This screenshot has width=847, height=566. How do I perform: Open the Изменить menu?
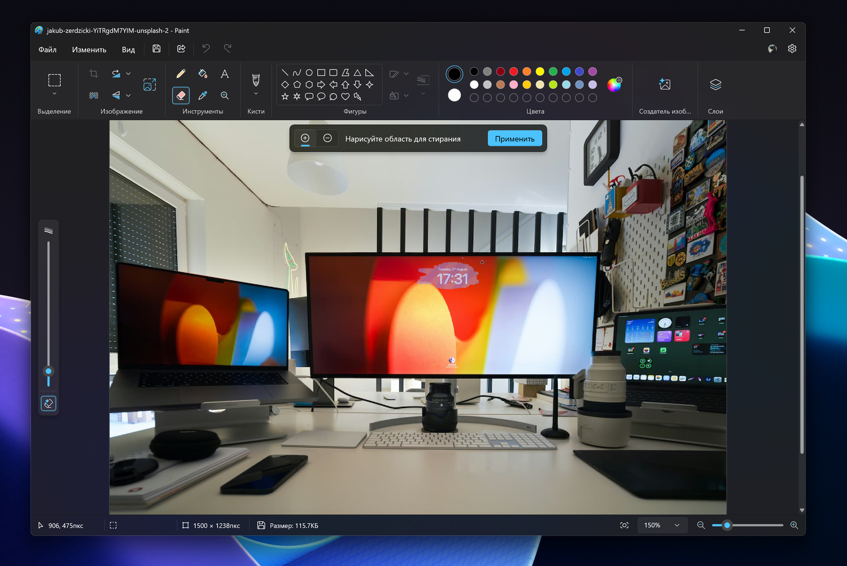point(89,50)
